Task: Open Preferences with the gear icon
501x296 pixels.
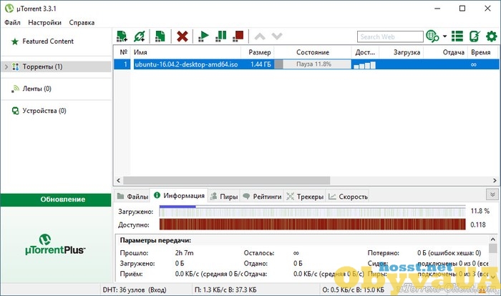Action: [492, 36]
